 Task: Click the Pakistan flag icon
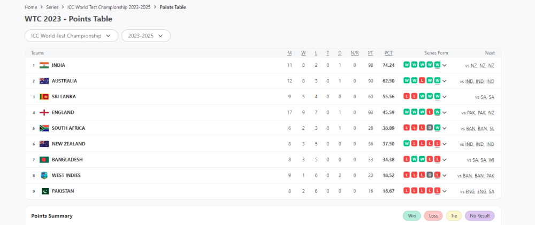pyautogui.click(x=45, y=191)
